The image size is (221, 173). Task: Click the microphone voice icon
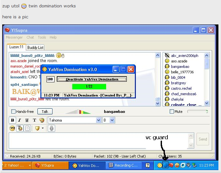point(52,128)
